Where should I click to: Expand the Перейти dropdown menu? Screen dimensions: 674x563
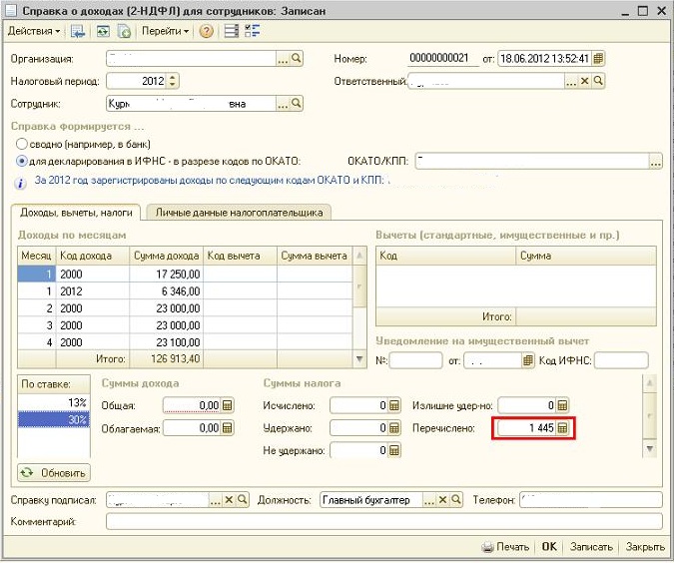point(164,31)
